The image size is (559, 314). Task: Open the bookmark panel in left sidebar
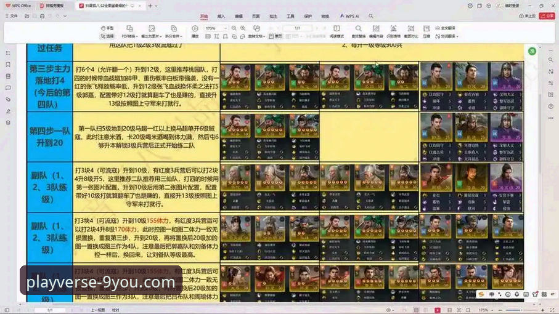[8, 65]
